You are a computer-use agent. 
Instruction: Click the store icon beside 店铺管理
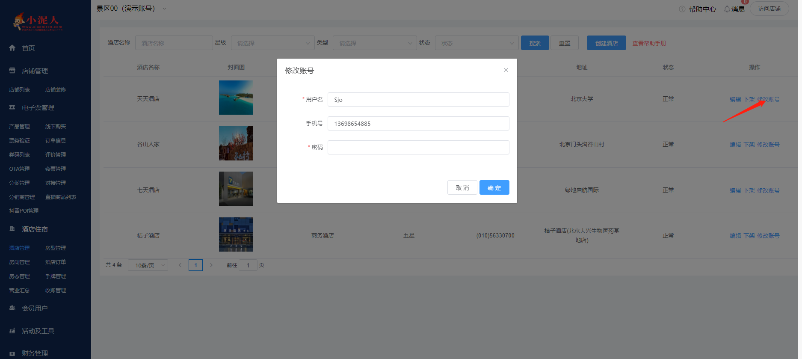(12, 71)
